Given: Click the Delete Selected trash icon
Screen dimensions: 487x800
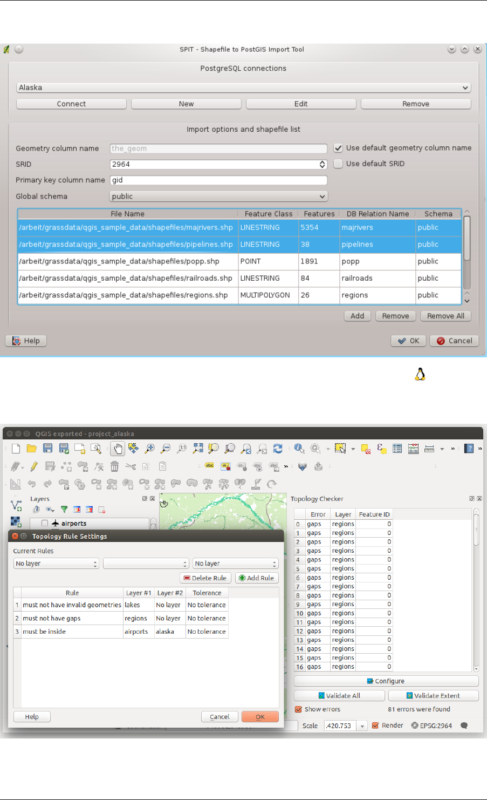Looking at the screenshot, I should click(114, 466).
